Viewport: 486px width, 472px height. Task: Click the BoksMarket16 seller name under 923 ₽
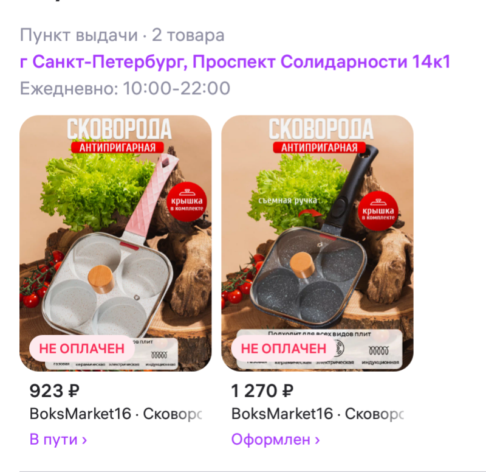pyautogui.click(x=80, y=414)
